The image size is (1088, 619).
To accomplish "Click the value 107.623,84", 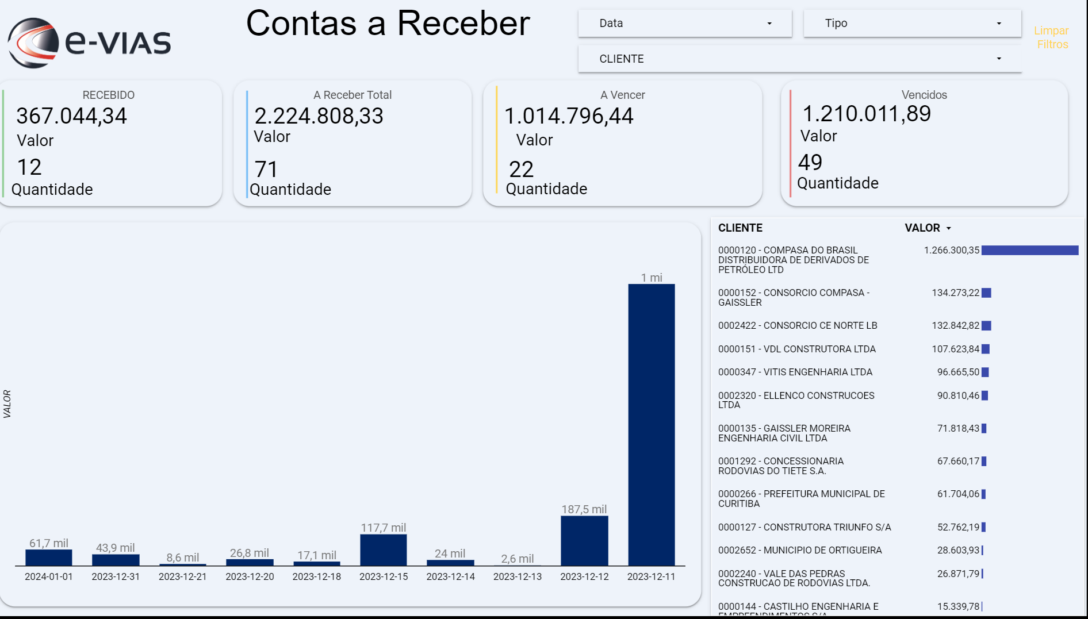I will tap(955, 349).
